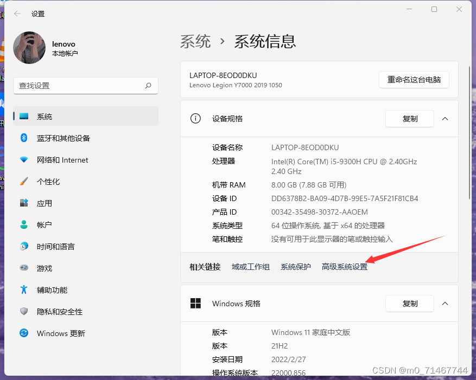Collapse the Windows 规格 section
The height and width of the screenshot is (380, 476).
pos(446,304)
